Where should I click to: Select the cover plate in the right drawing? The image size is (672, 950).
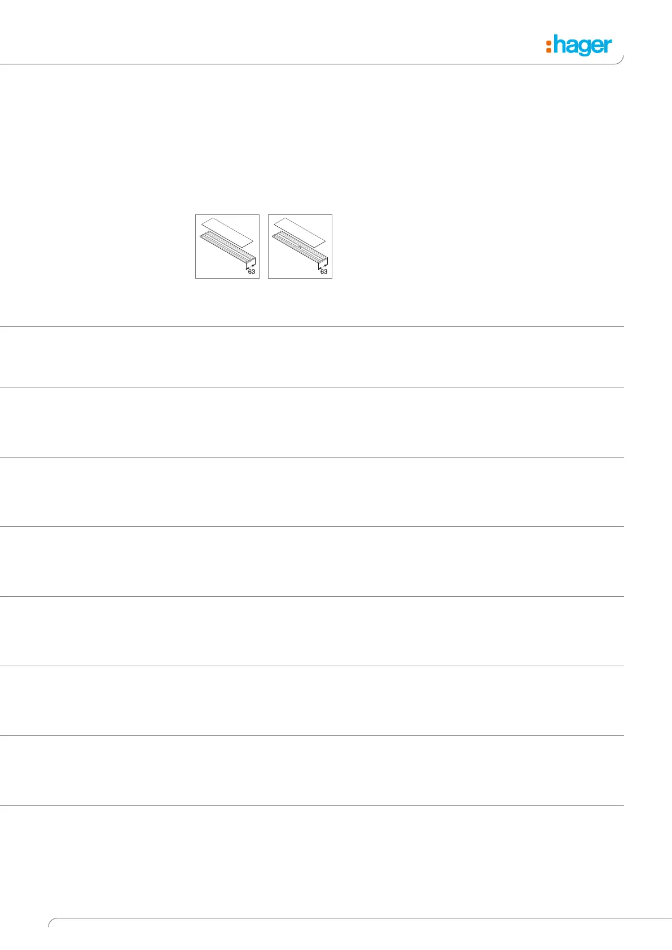tap(300, 232)
